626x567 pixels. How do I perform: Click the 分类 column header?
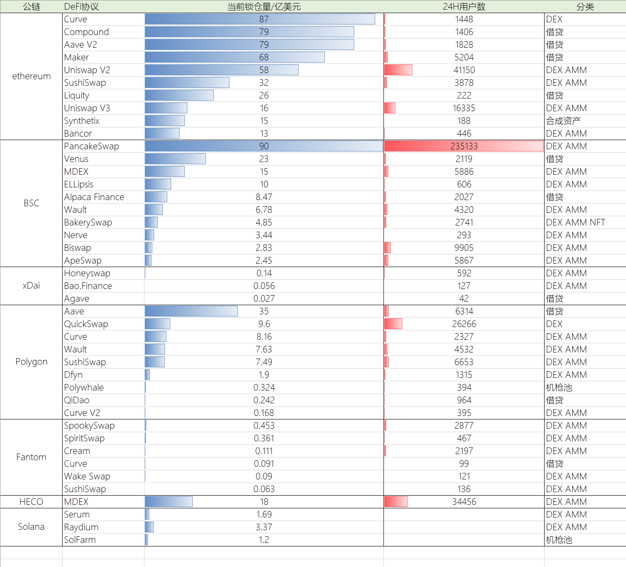pyautogui.click(x=585, y=7)
